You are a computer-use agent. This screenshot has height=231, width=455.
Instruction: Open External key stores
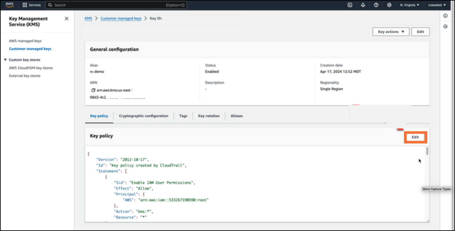(x=25, y=76)
